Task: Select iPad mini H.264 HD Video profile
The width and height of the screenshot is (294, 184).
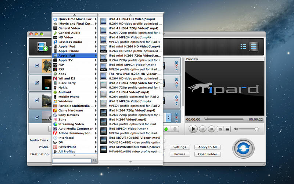Action: click(131, 49)
